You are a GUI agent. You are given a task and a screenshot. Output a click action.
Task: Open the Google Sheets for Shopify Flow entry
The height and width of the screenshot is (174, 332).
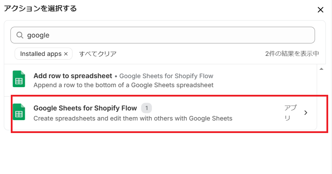coord(161,113)
